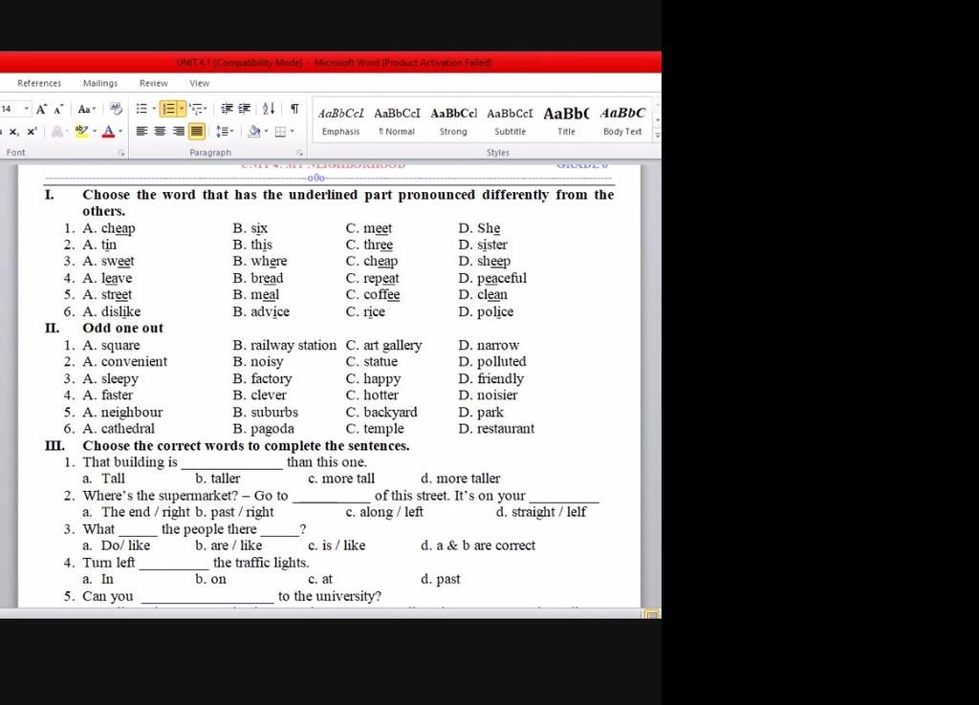979x705 pixels.
Task: Click the word "cheap" in question I.1
Action: 118,228
